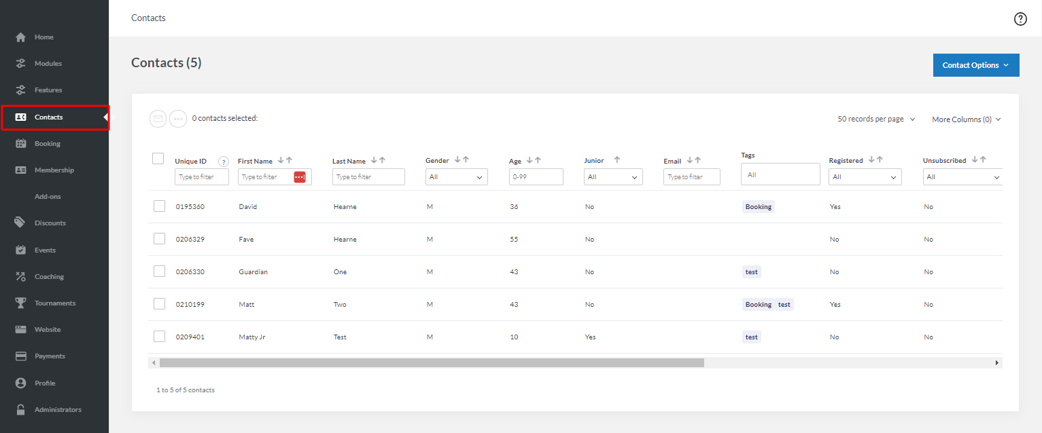Click the red filter icon in First Name field

tap(299, 176)
